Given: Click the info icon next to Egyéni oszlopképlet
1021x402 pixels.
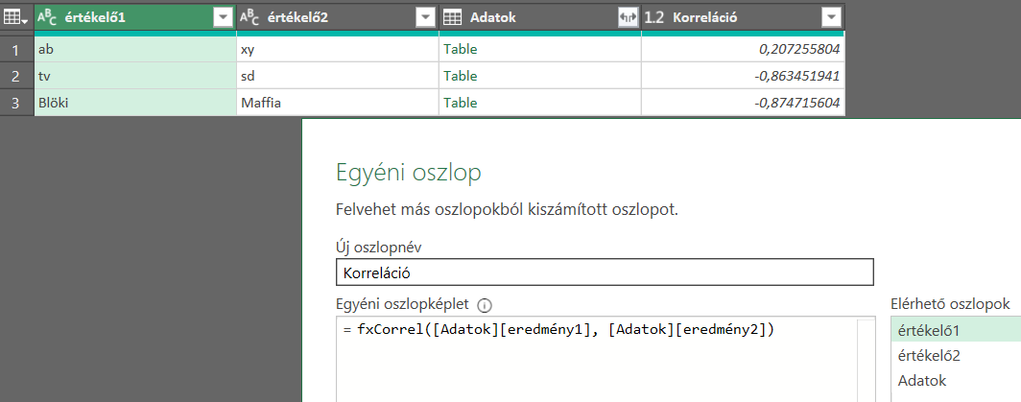Looking at the screenshot, I should pos(485,304).
